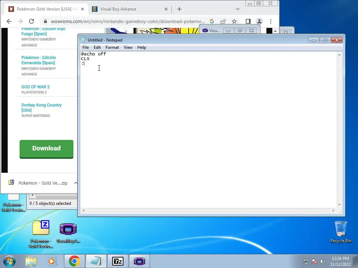
Task: Open the Notepad View menu
Action: pyautogui.click(x=128, y=47)
